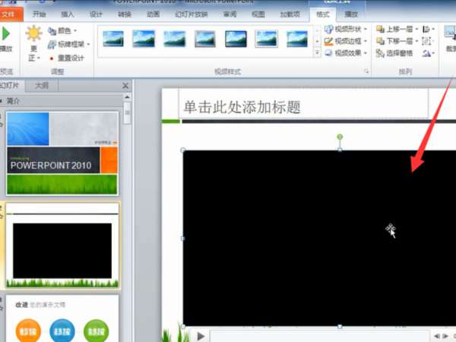
Task: Open the Selection Pane (选择窗格)
Action: (x=394, y=53)
